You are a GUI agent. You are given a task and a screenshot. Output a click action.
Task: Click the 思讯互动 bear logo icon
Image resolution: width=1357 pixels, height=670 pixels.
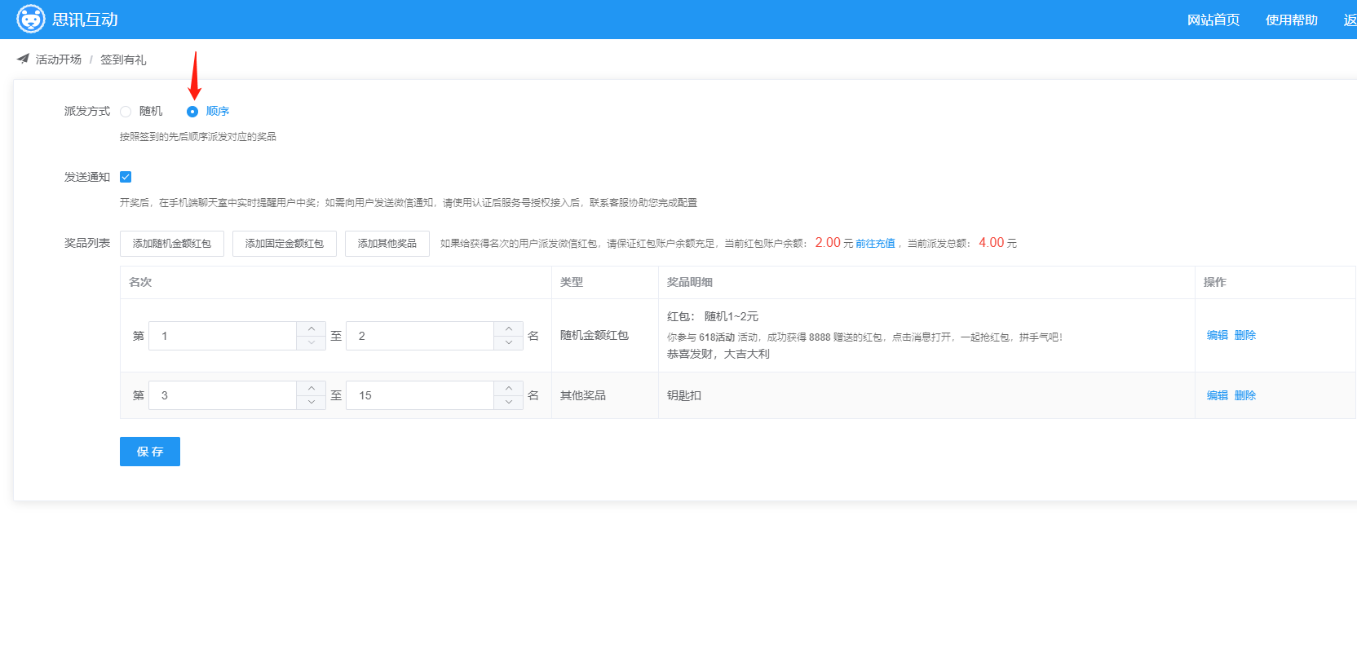(31, 19)
